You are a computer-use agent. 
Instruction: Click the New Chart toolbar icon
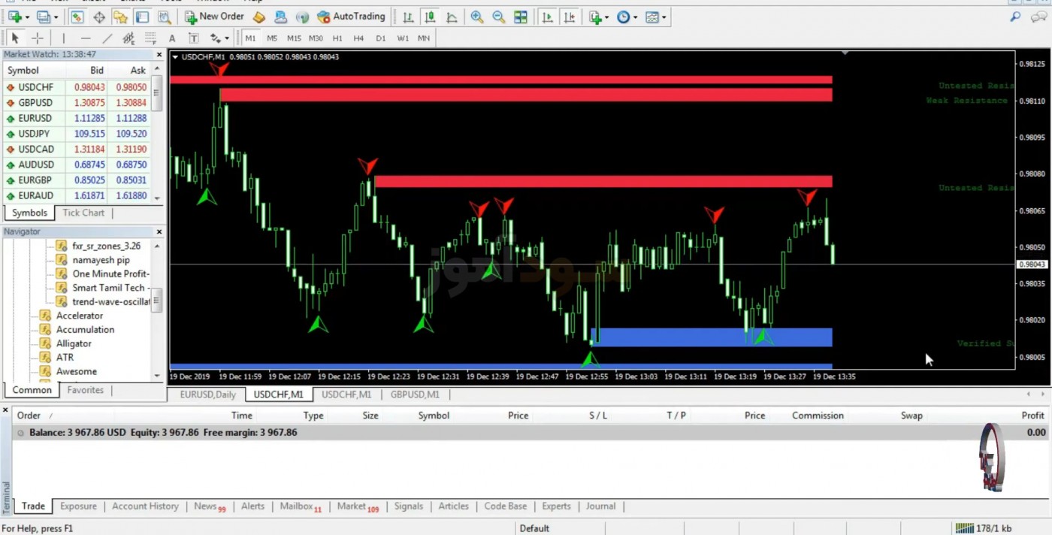pyautogui.click(x=14, y=17)
